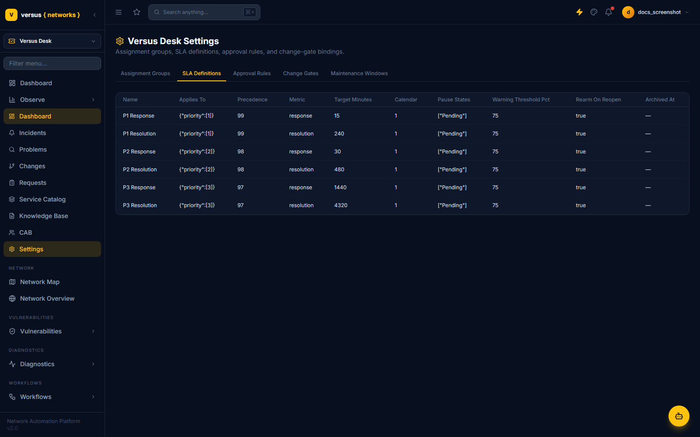Viewport: 700px width, 437px height.
Task: Click the Filter menu input
Action: point(52,63)
